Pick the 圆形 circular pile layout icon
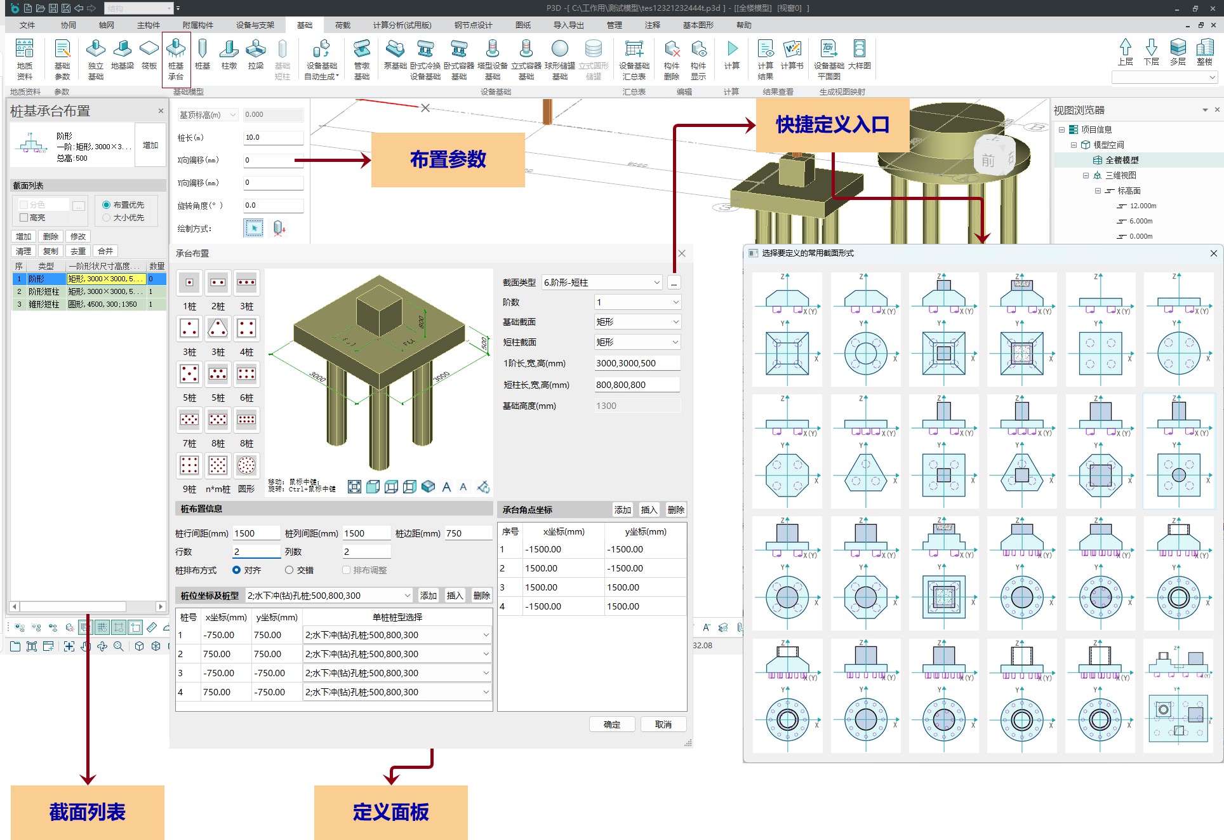The width and height of the screenshot is (1224, 840). [246, 465]
